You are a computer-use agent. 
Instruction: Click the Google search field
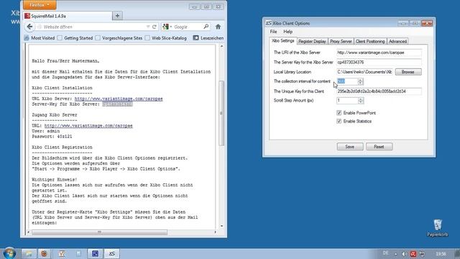[x=188, y=27]
